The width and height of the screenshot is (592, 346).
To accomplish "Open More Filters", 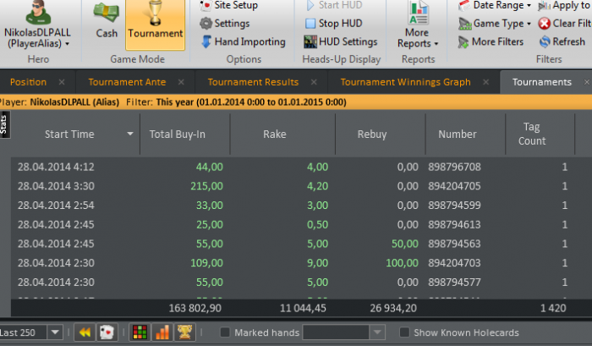I will click(491, 41).
